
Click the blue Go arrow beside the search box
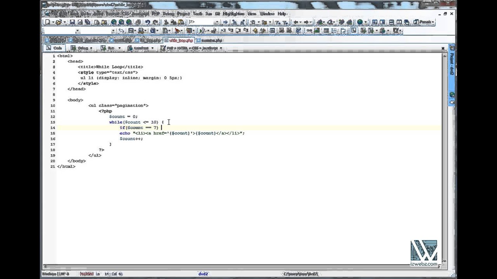(x=225, y=22)
